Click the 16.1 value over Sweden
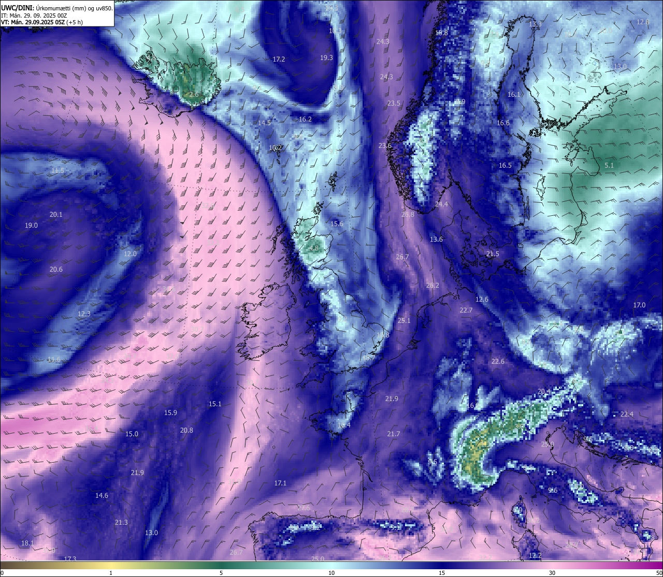This screenshot has width=663, height=577. pos(513,95)
